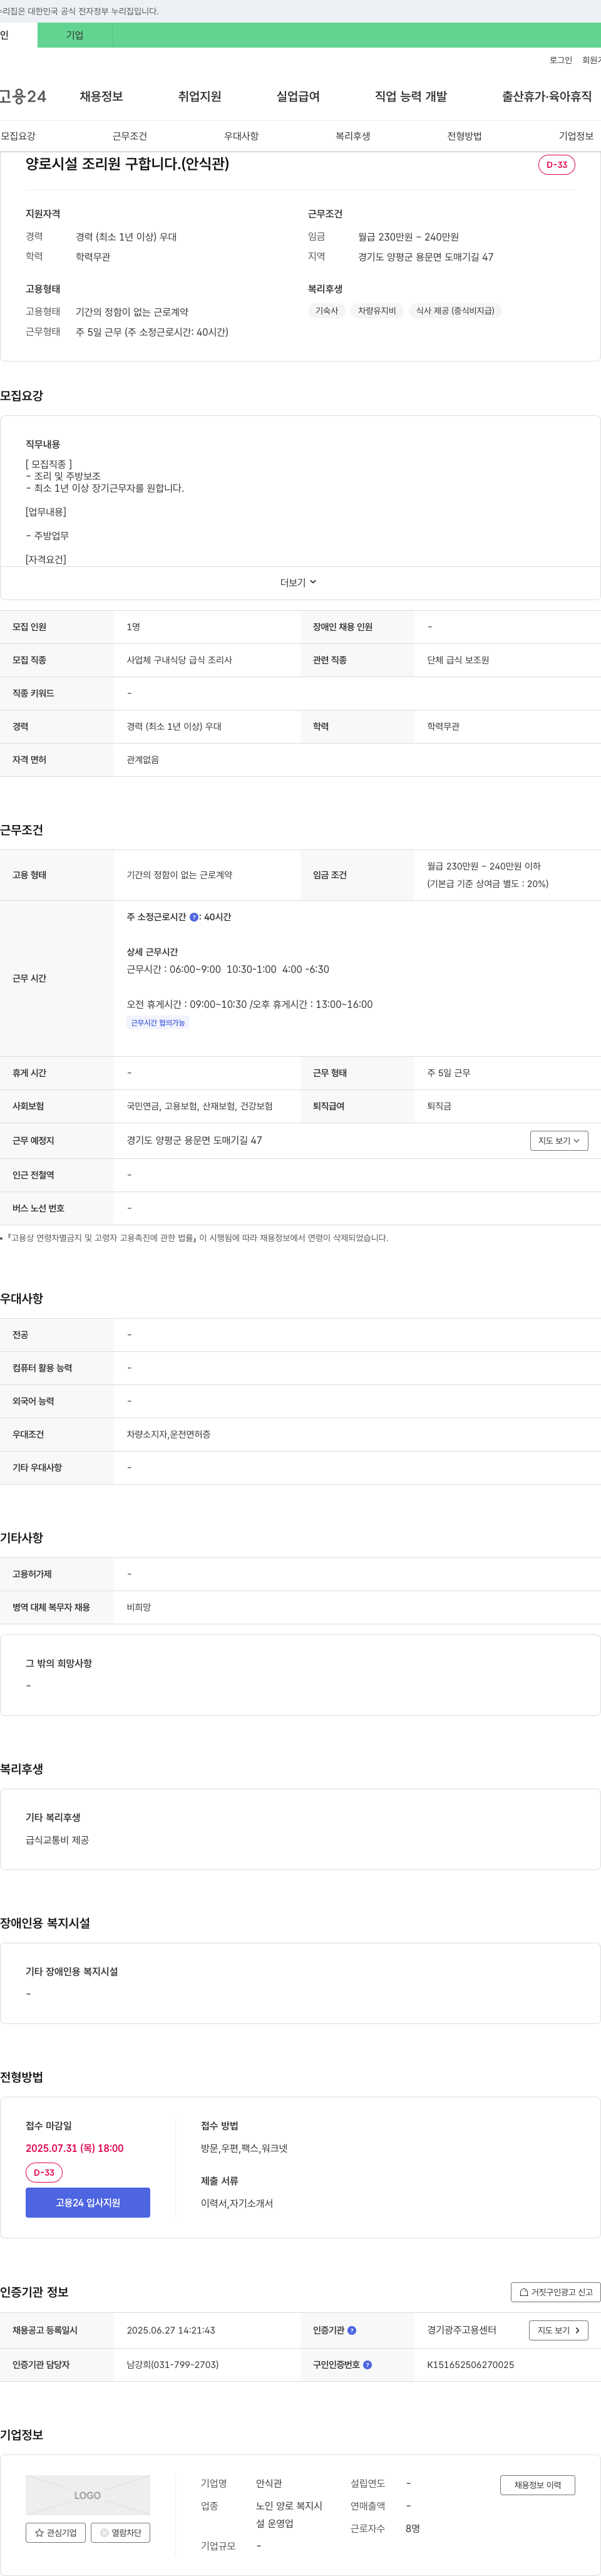Screen dimensions: 601x2576
Task: Click the 월급 230만원 ~ 240만원 wage text
Action: coord(408,237)
